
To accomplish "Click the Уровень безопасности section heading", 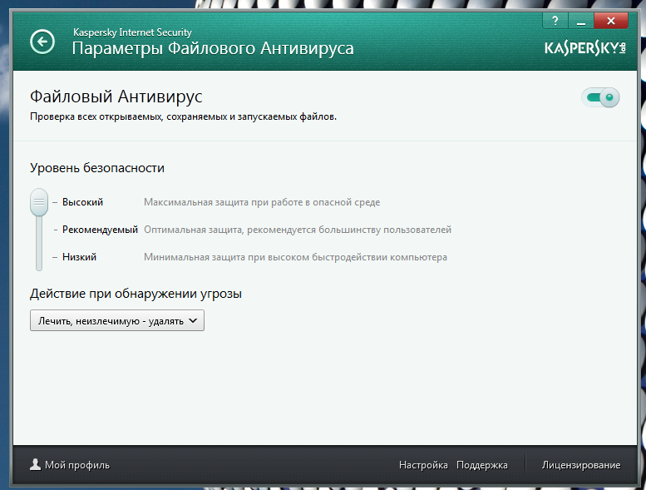I will pos(97,168).
